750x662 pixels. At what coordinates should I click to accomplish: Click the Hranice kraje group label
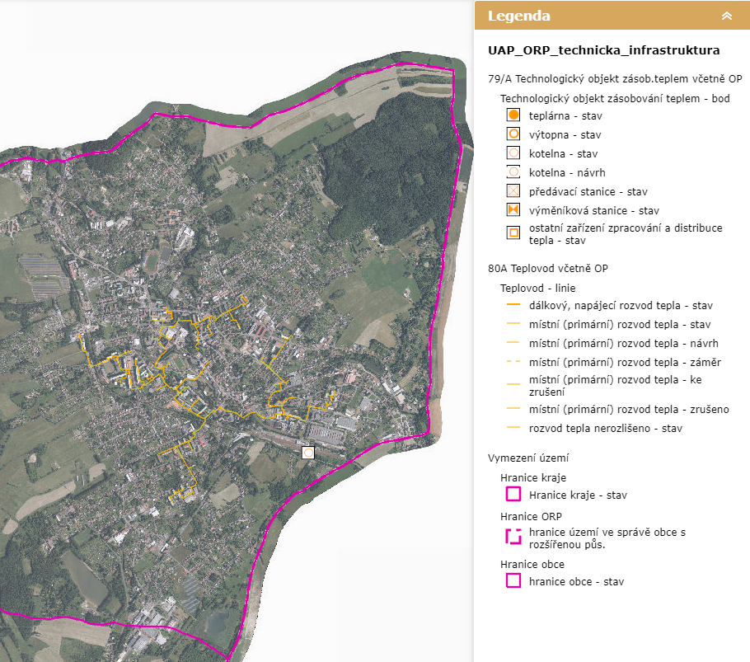(533, 477)
